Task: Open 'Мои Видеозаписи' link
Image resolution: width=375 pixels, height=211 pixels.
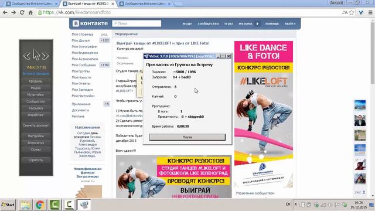Action: tap(84, 53)
